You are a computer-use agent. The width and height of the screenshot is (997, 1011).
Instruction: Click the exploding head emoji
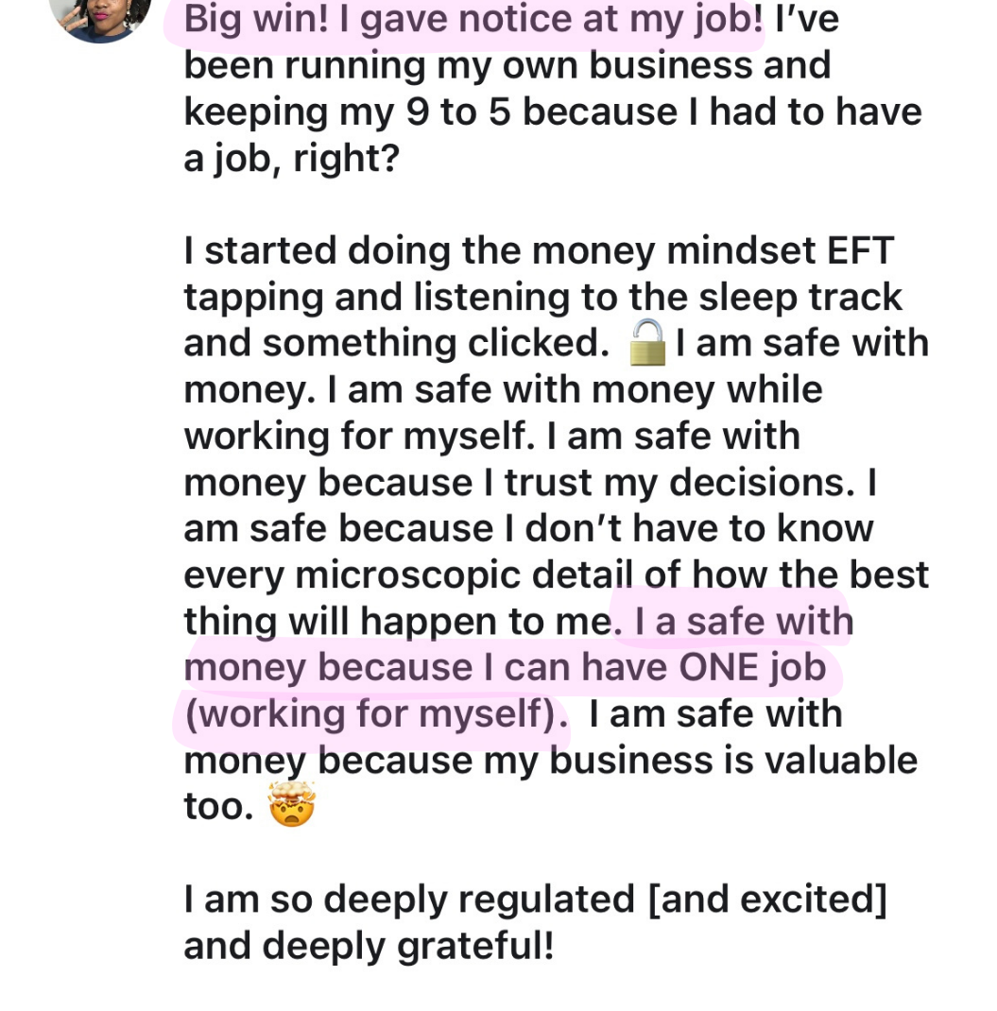coord(291,806)
